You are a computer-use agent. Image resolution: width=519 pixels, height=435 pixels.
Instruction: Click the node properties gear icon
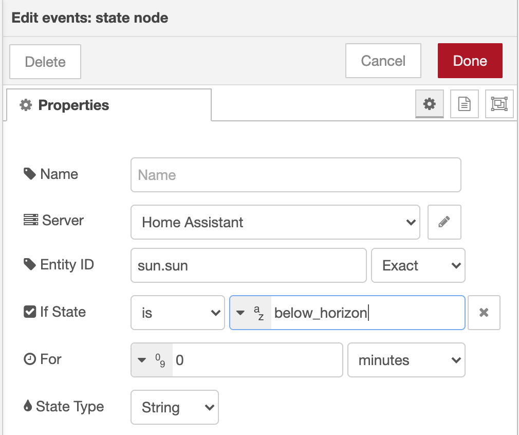pyautogui.click(x=429, y=104)
